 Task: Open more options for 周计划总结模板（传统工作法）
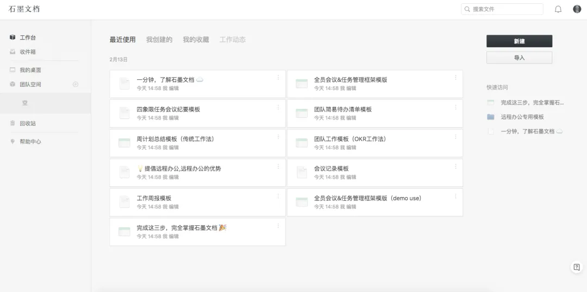coord(278,136)
